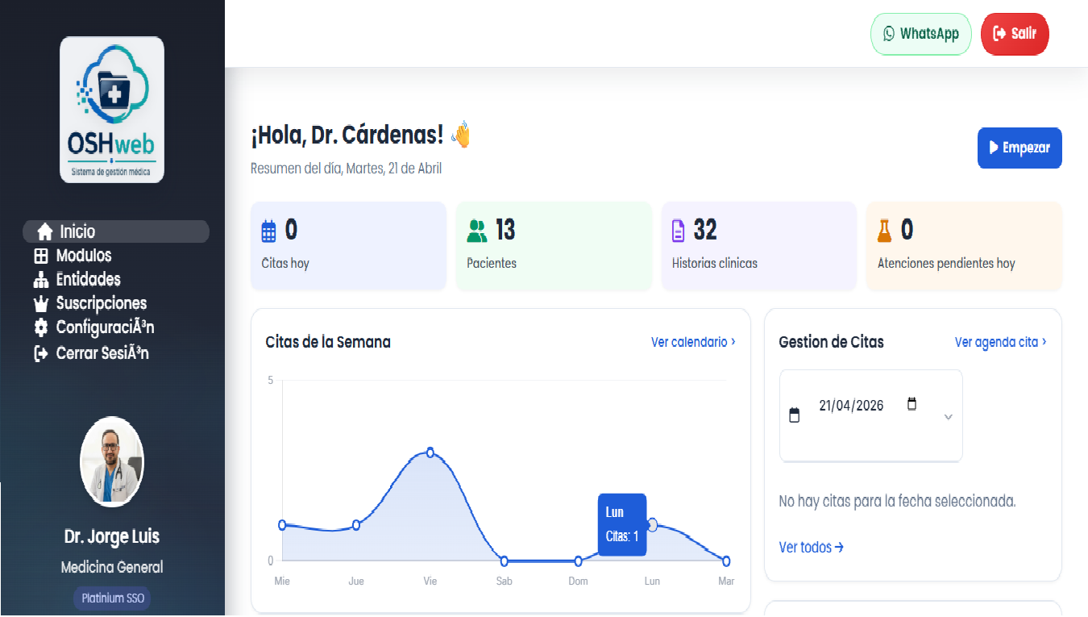Viewport: 1088px width, 617px height.
Task: Select the Suscripciones crown icon
Action: [x=41, y=304]
